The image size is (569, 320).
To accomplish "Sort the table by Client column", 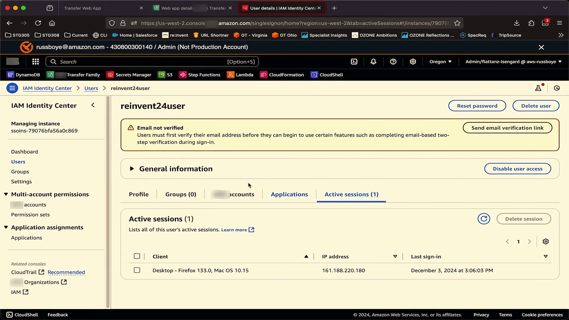I will click(x=306, y=257).
